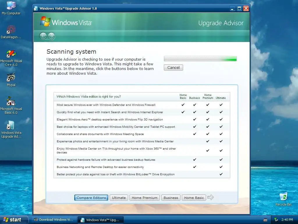Close the Upgrade Advisor window

[246, 8]
